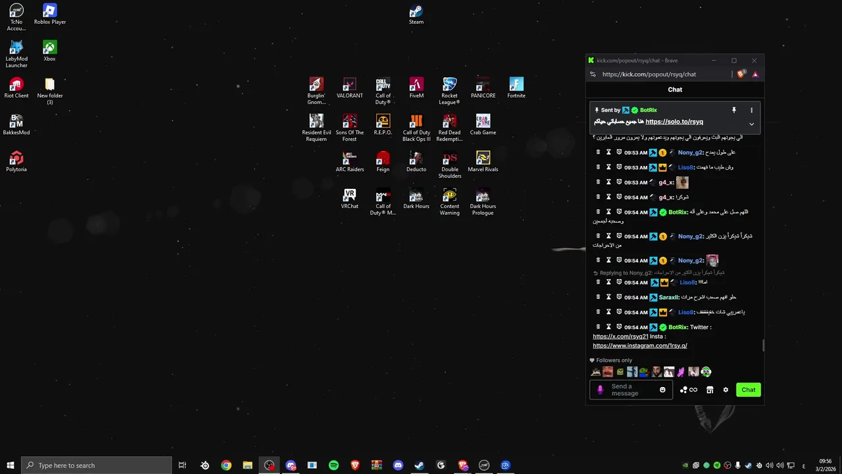Open the instagram.com/1rsy.q link
Screen dimensions: 842x474
pos(640,346)
